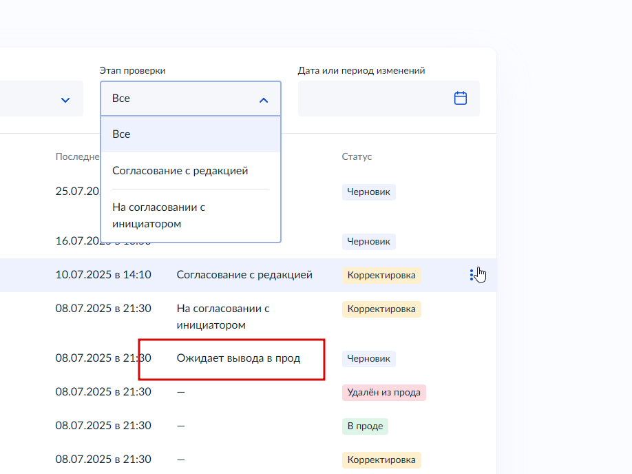Choose 'Согласование с редакцией' dropdown option
The width and height of the screenshot is (632, 474).
(x=191, y=171)
